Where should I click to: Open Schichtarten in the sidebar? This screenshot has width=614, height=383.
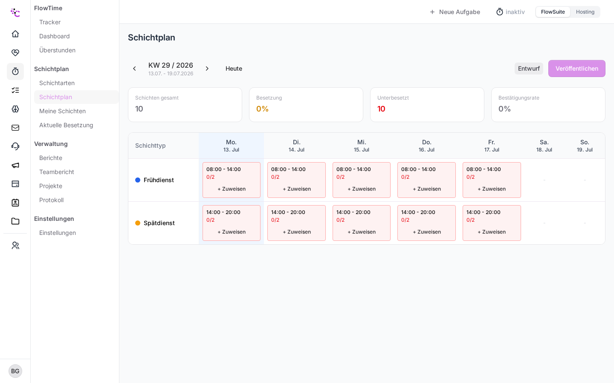click(57, 83)
